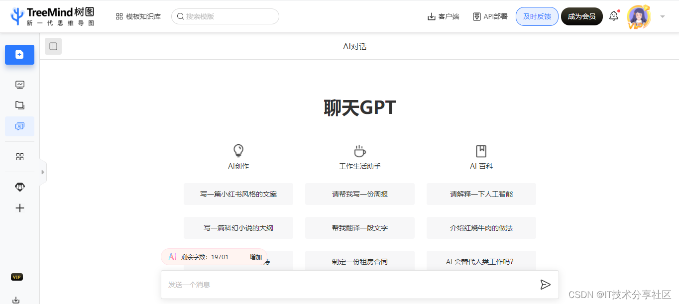Screen dimensions: 679x304
Task: Click the diamond membership sidebar icon
Action: (x=20, y=187)
